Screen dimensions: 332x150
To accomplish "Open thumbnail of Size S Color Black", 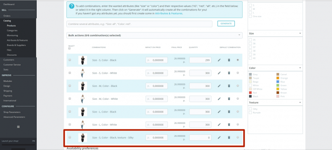I will click(82, 60).
